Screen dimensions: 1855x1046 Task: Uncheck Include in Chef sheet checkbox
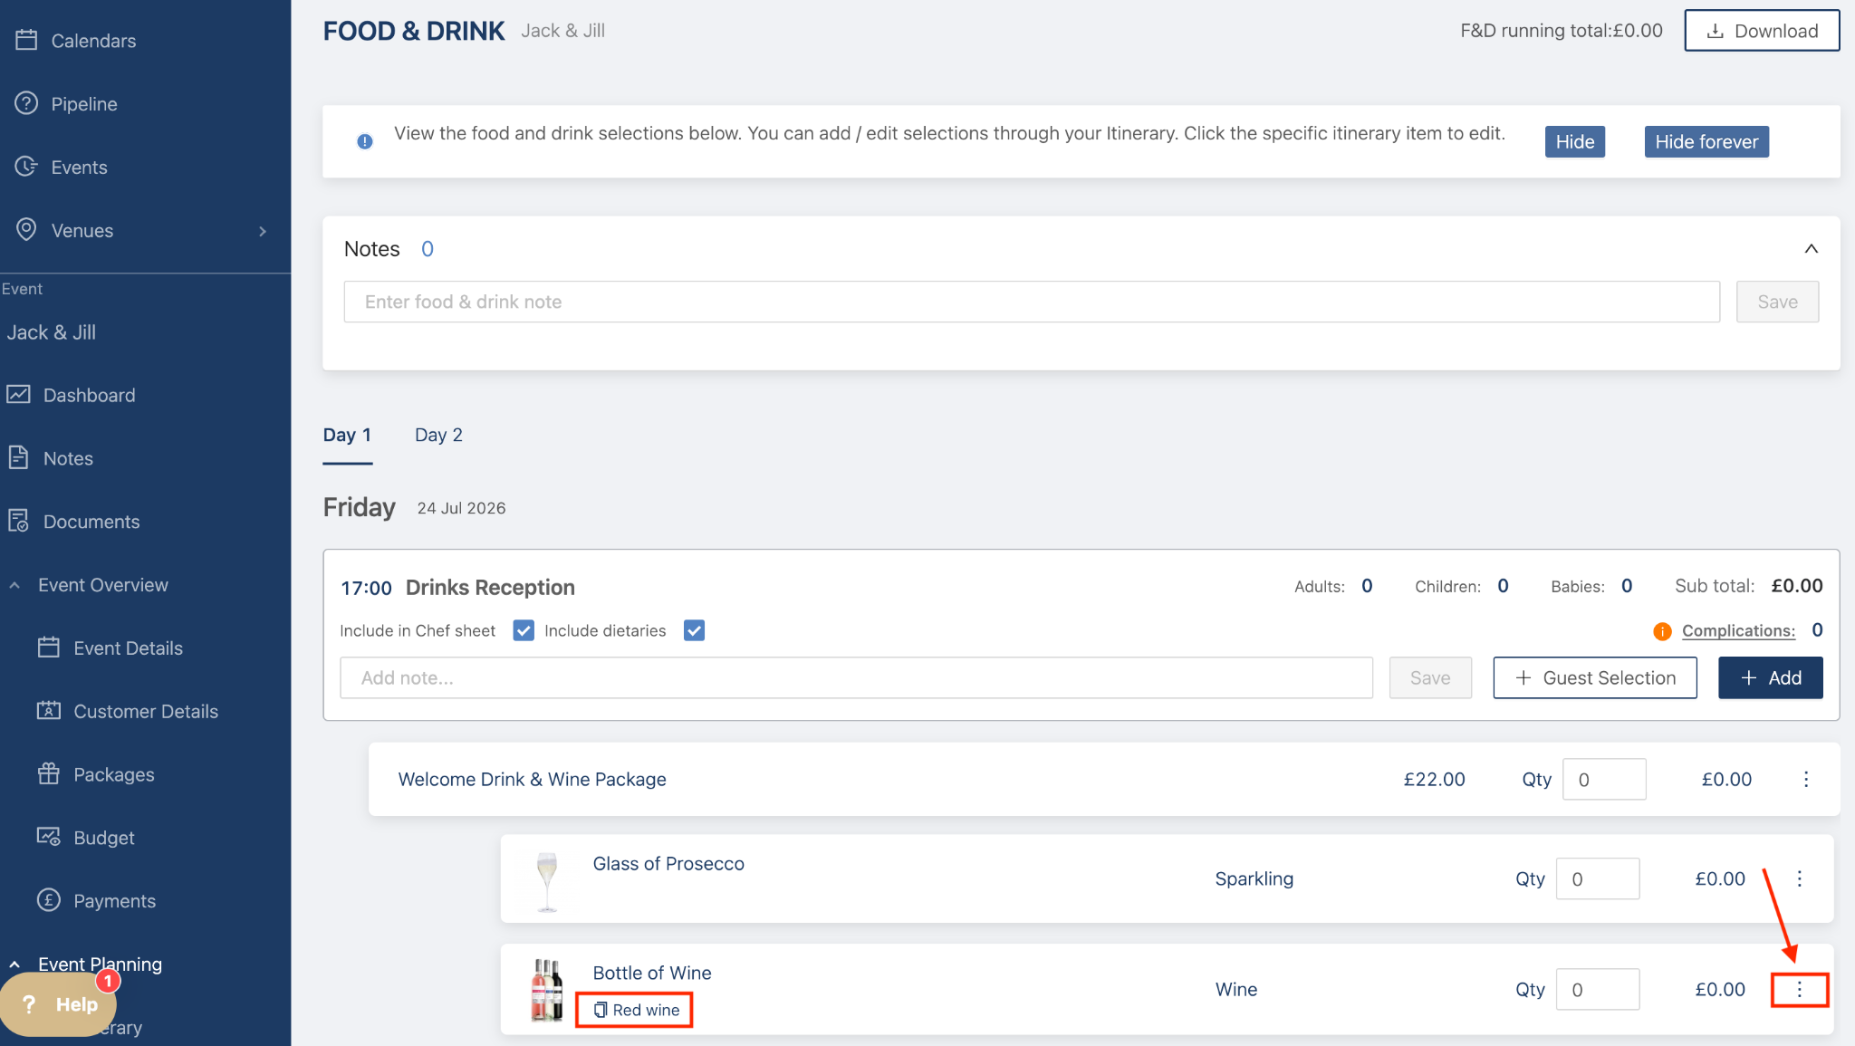pos(523,630)
